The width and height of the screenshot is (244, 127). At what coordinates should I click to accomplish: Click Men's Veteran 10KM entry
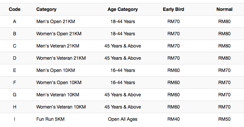58,95
